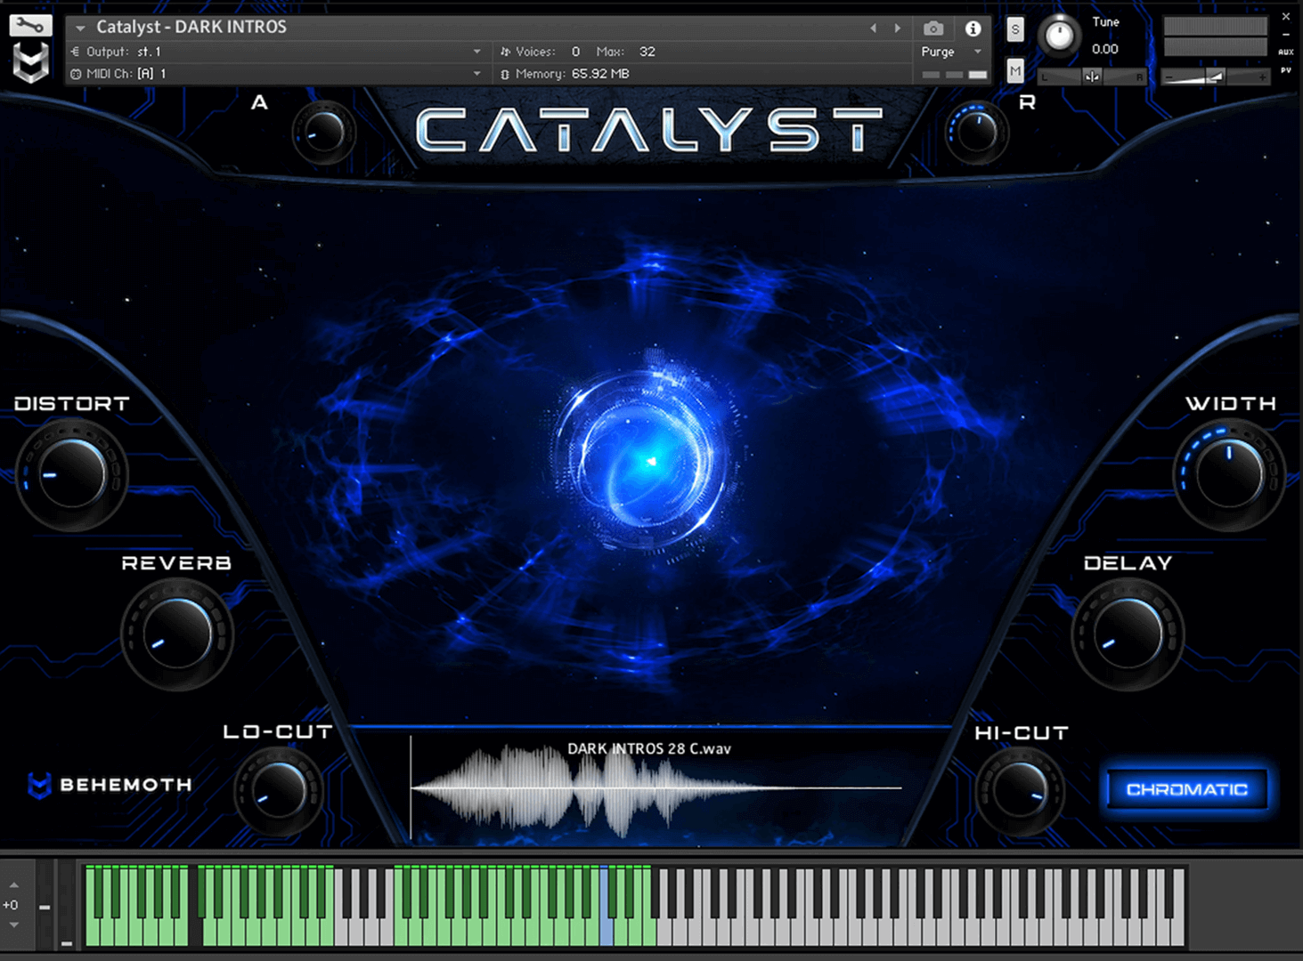Image resolution: width=1303 pixels, height=961 pixels.
Task: Click the mod wheel strip
Action: (67, 903)
